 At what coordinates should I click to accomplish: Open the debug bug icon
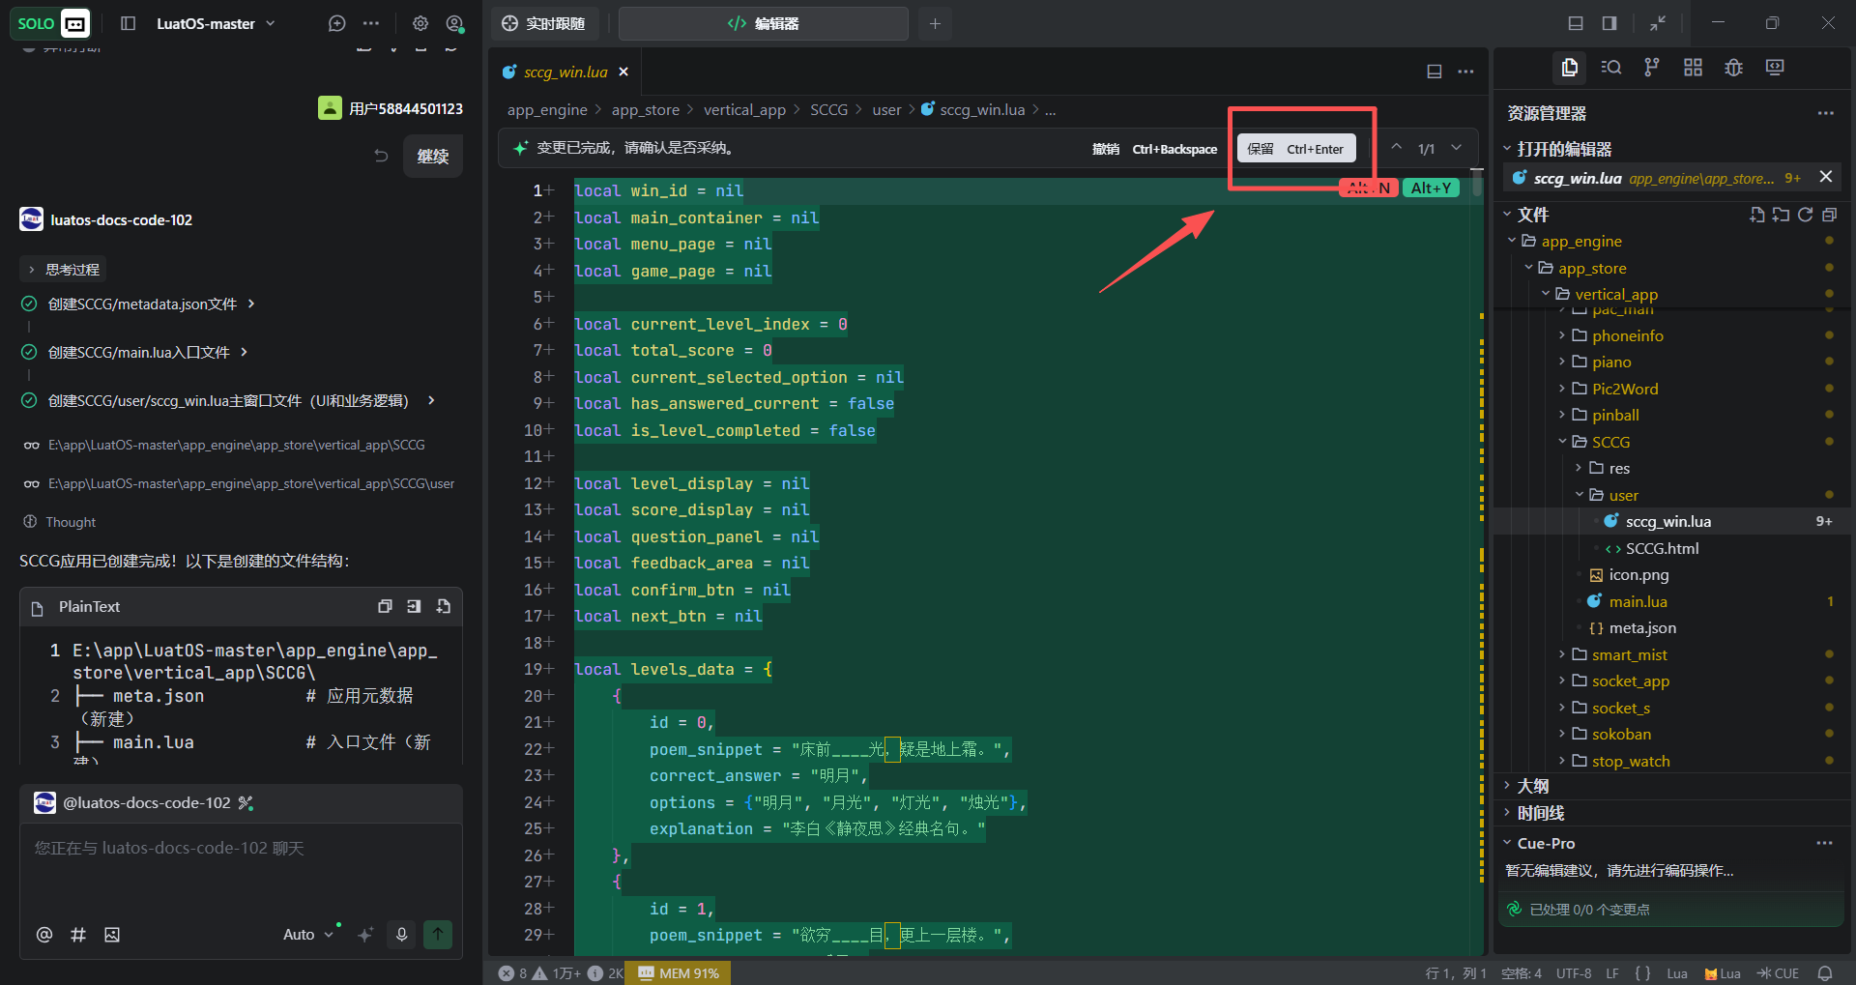(1734, 67)
